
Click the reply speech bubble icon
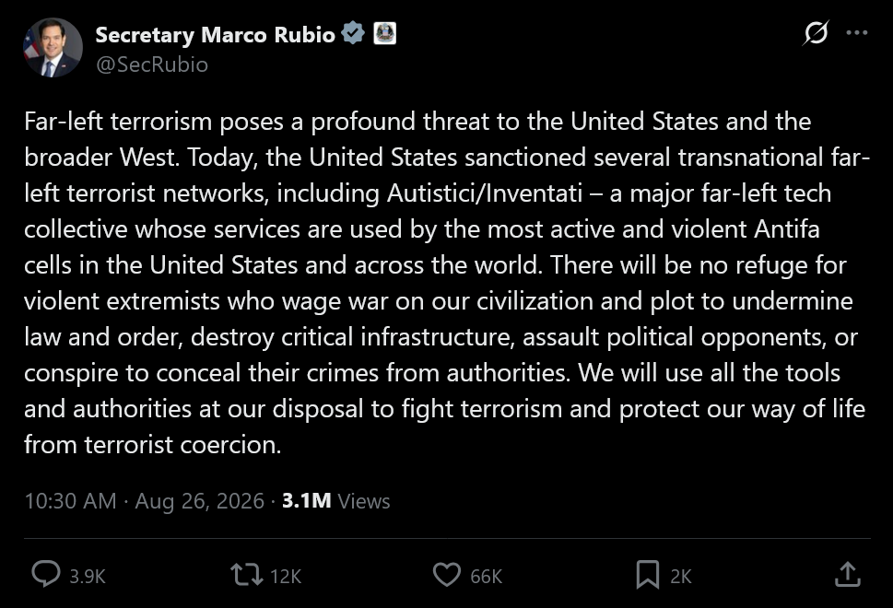[45, 575]
